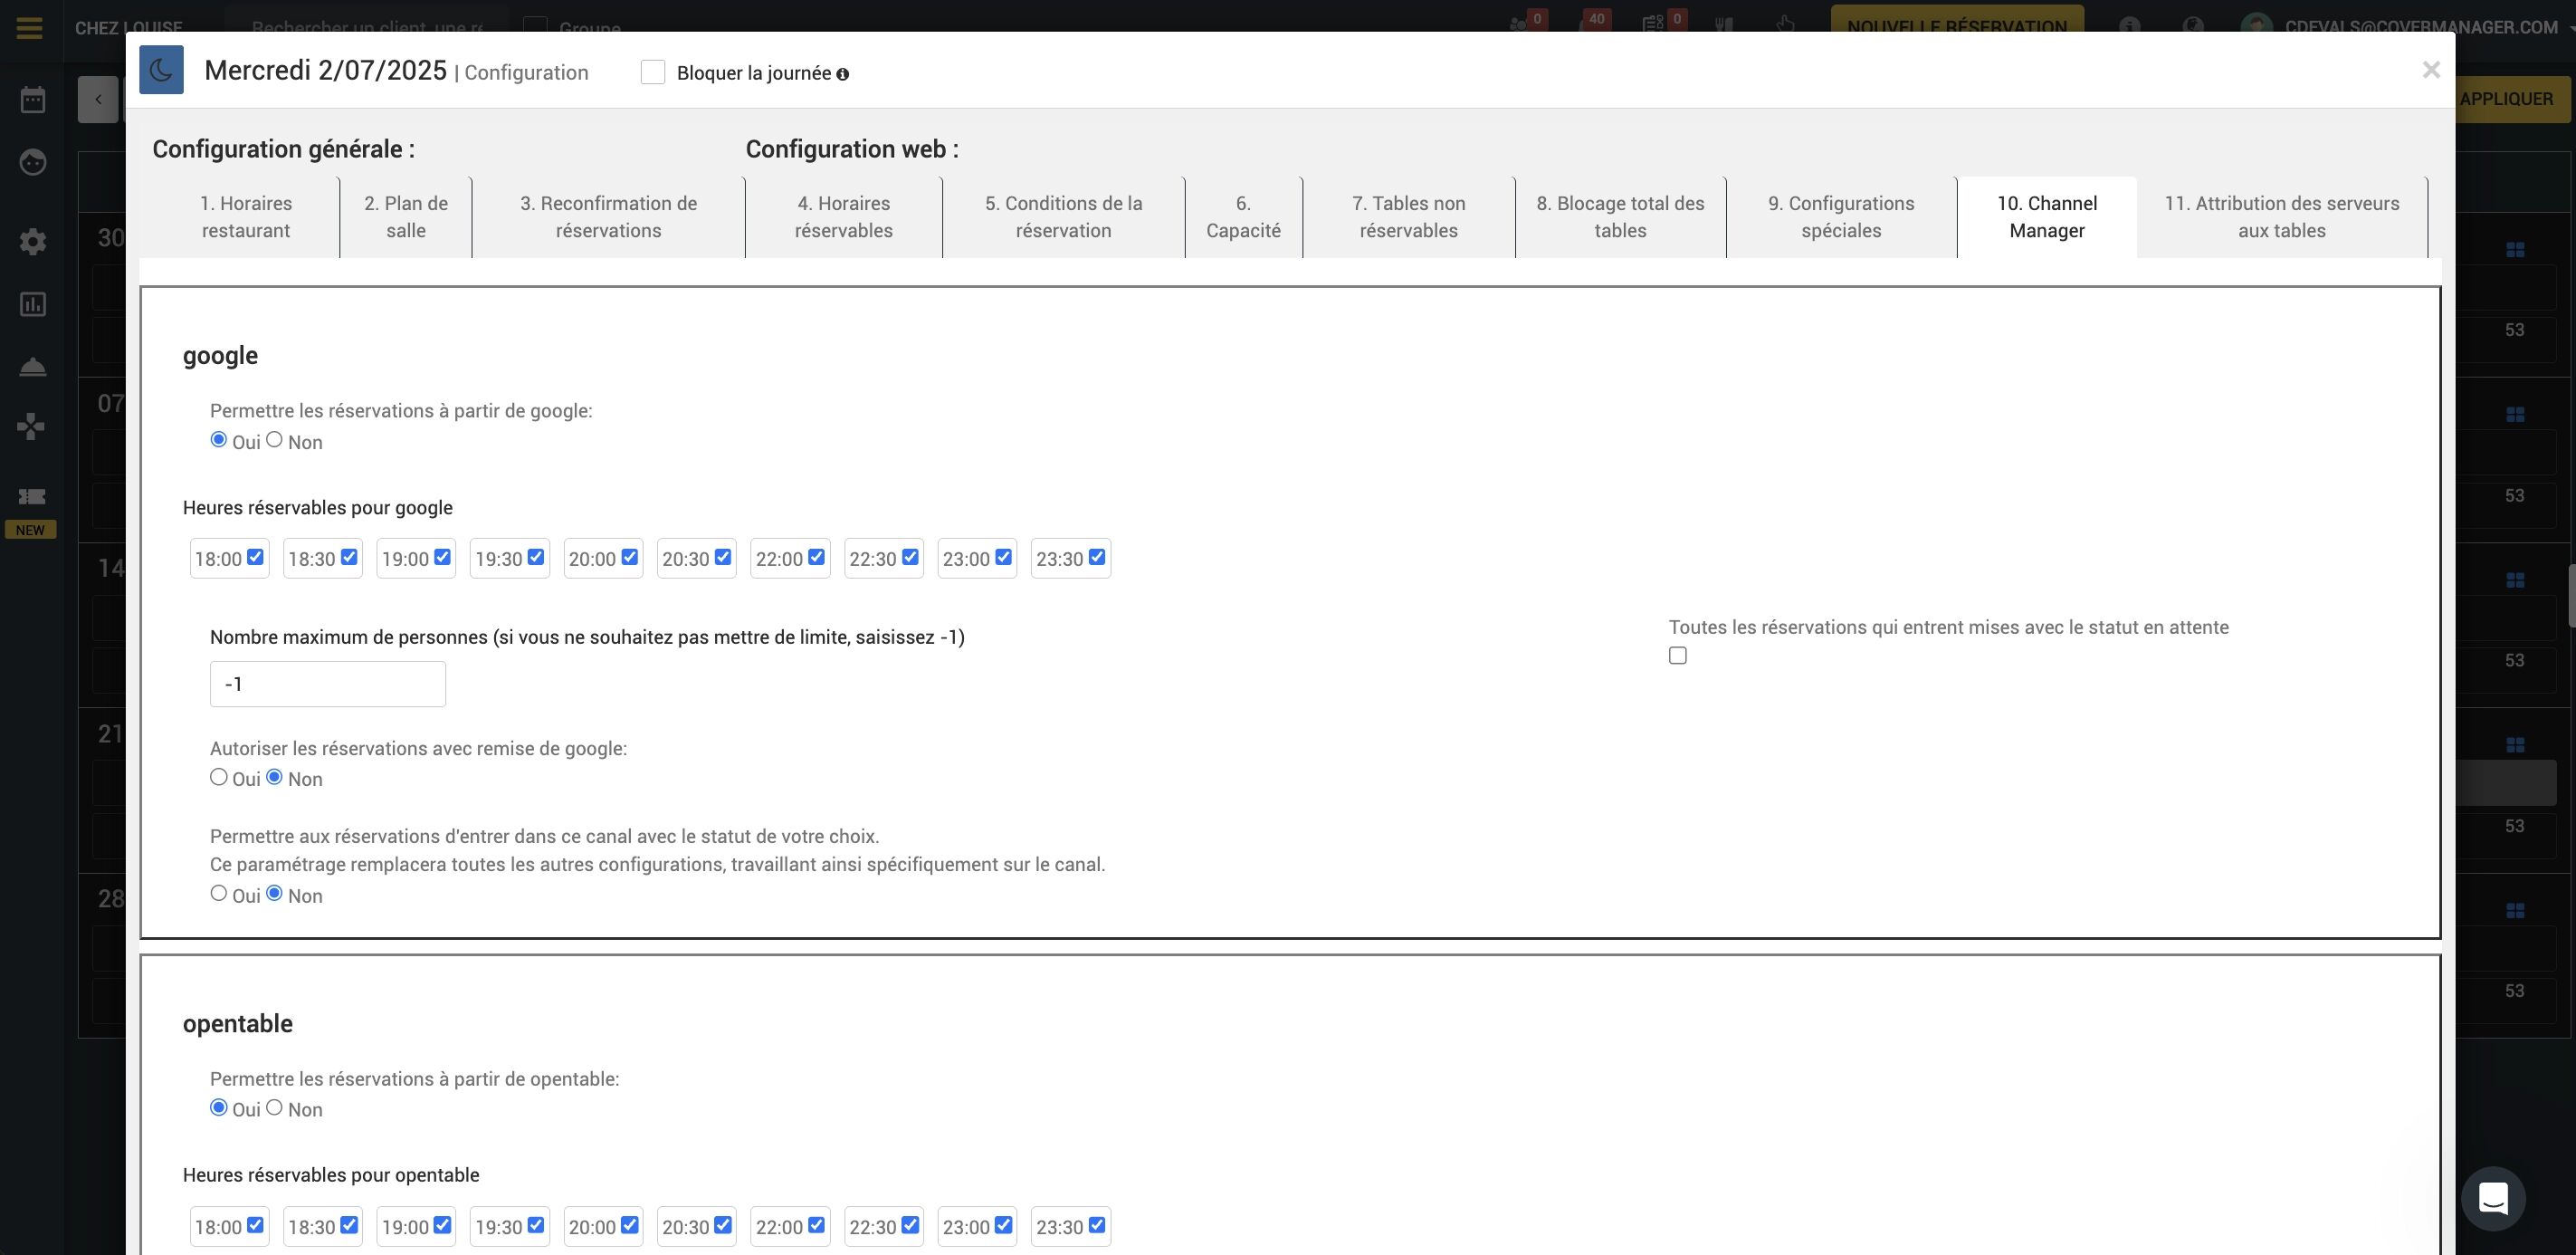The image size is (2576, 1255).
Task: Uncheck the 23:30 opentable hour checkbox
Action: pyautogui.click(x=1097, y=1225)
